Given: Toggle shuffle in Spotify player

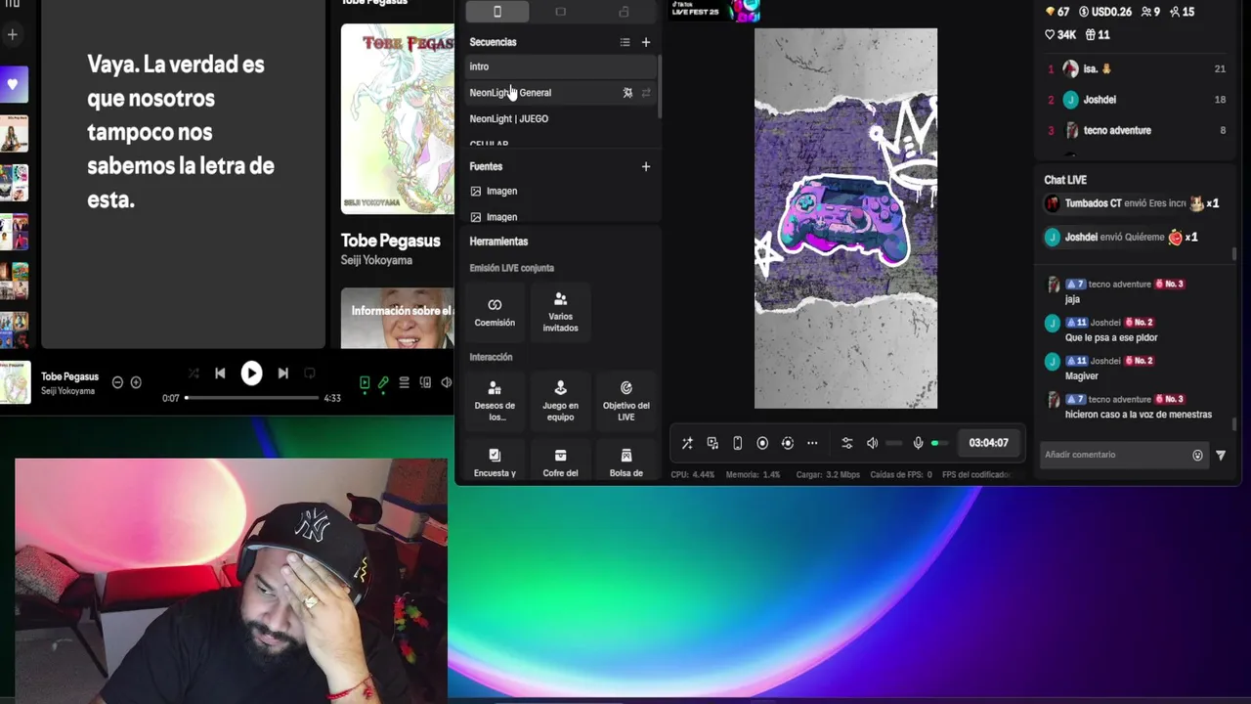Looking at the screenshot, I should coord(194,373).
